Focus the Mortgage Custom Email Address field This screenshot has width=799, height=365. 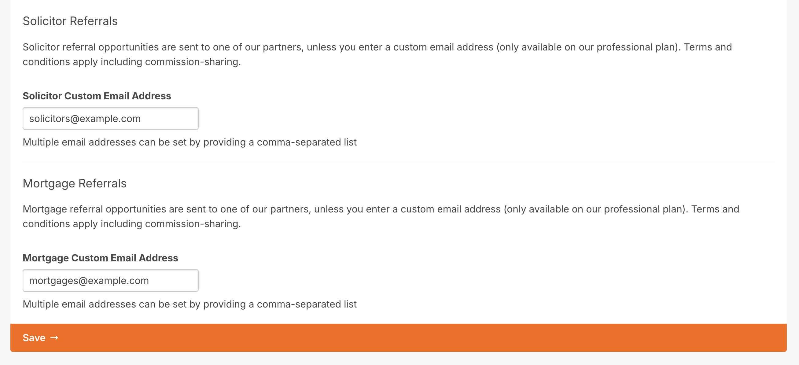point(110,280)
